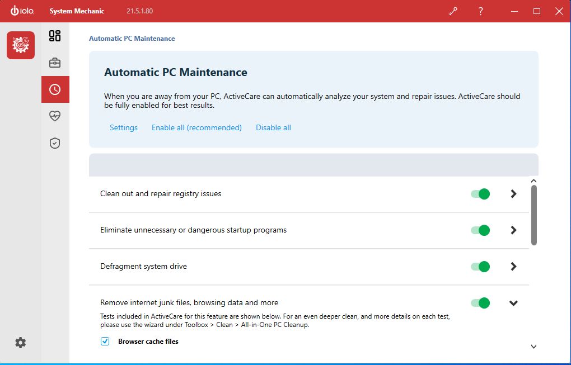Expand Clean out and repair registry issues
This screenshot has width=571, height=365.
tap(513, 194)
